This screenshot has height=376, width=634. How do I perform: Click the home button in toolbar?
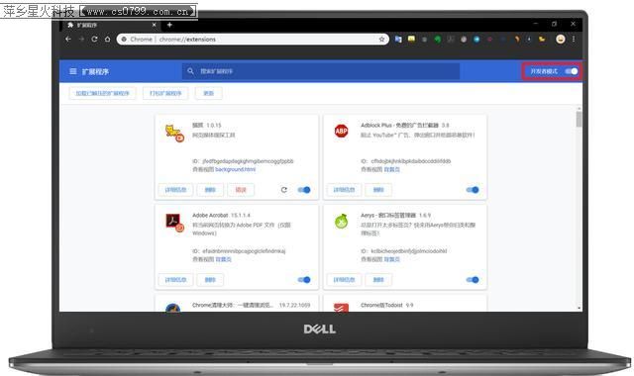point(107,40)
